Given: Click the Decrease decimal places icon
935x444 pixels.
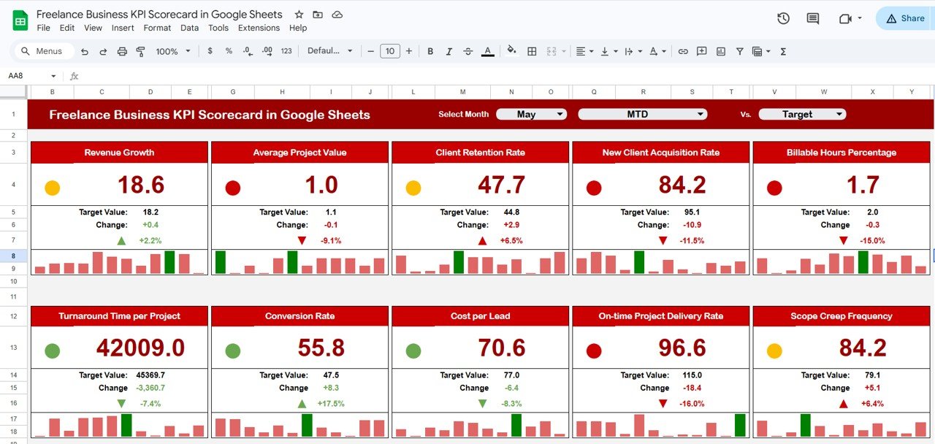Looking at the screenshot, I should (x=247, y=51).
